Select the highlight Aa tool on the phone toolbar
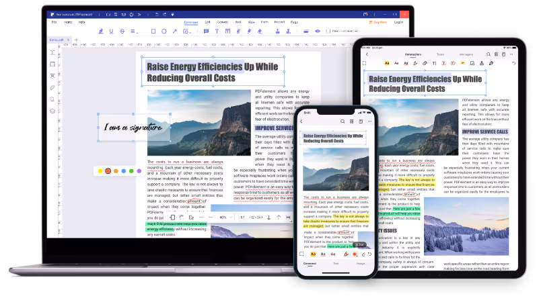 pyautogui.click(x=313, y=254)
